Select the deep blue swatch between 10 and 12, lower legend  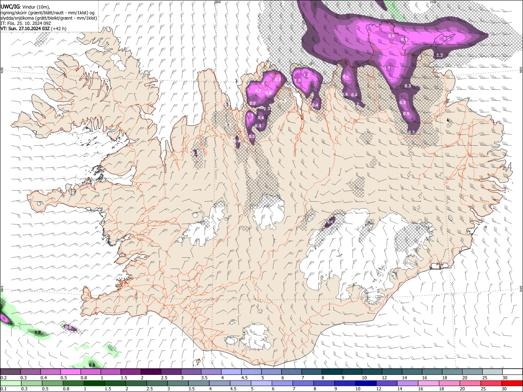coord(366,383)
